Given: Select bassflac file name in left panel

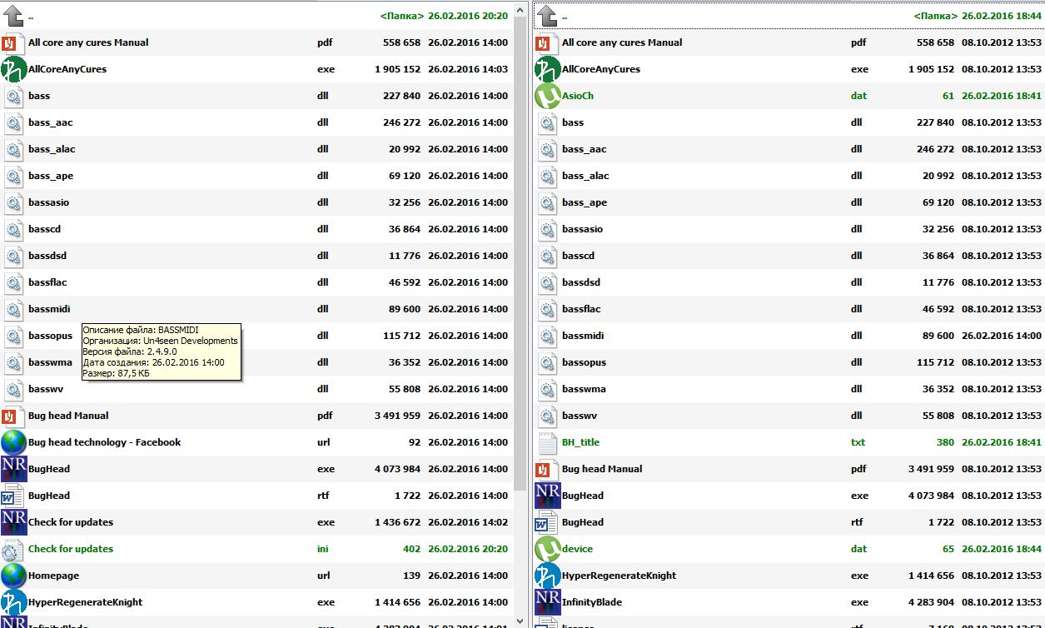Looking at the screenshot, I should tap(47, 282).
